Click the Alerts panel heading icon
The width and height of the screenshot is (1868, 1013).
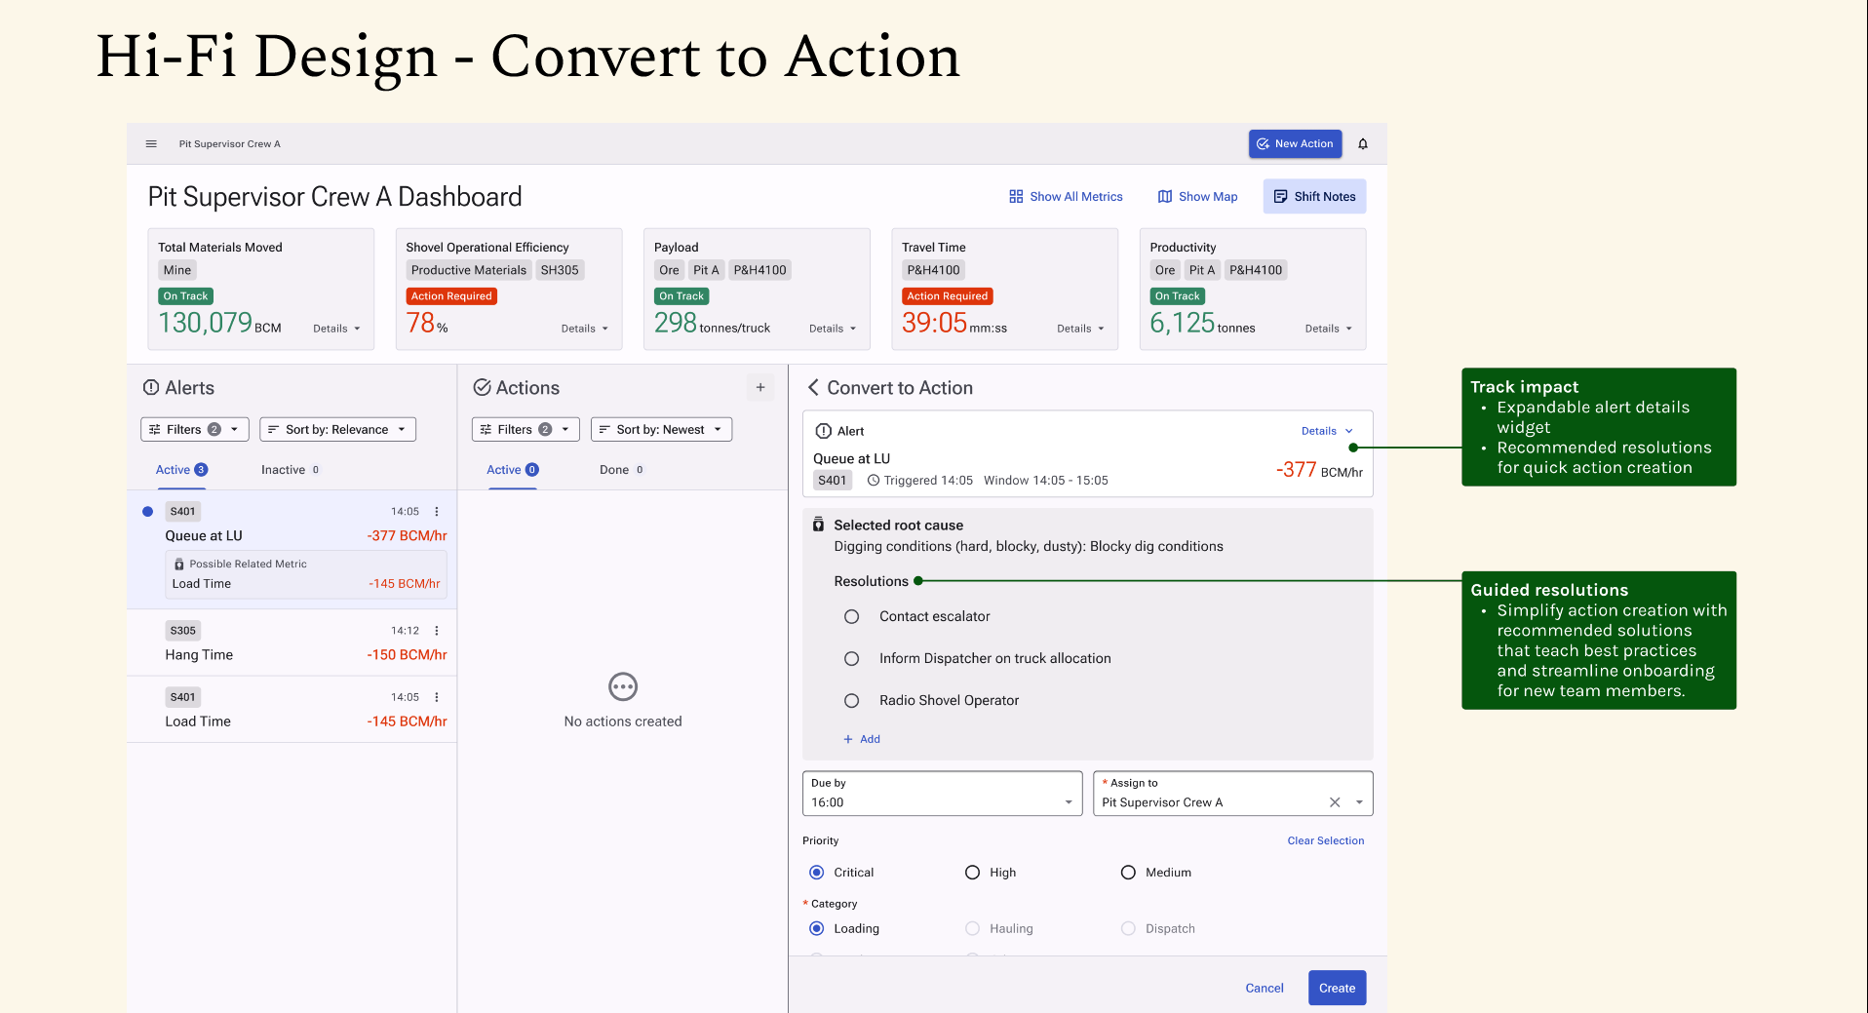151,387
